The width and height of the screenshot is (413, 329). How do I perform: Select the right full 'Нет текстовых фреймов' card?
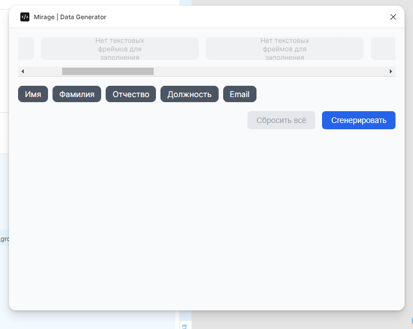pos(285,49)
